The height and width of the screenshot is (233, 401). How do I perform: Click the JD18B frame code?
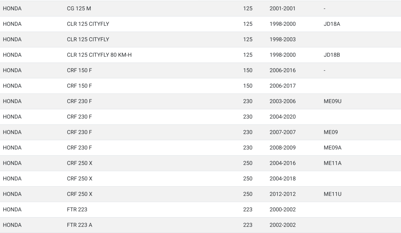(332, 55)
